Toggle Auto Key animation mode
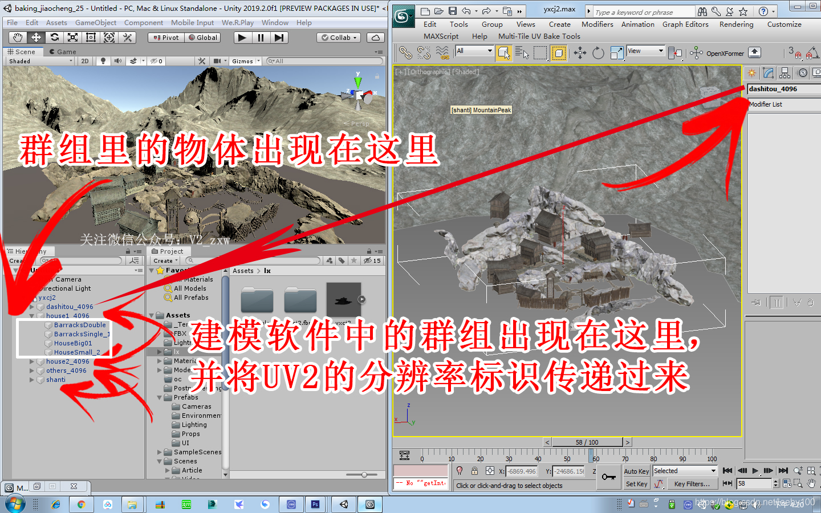The height and width of the screenshot is (513, 821). pyautogui.click(x=636, y=471)
